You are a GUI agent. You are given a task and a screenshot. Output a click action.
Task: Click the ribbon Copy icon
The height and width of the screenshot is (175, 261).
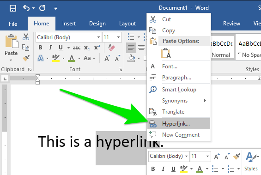click(25, 48)
